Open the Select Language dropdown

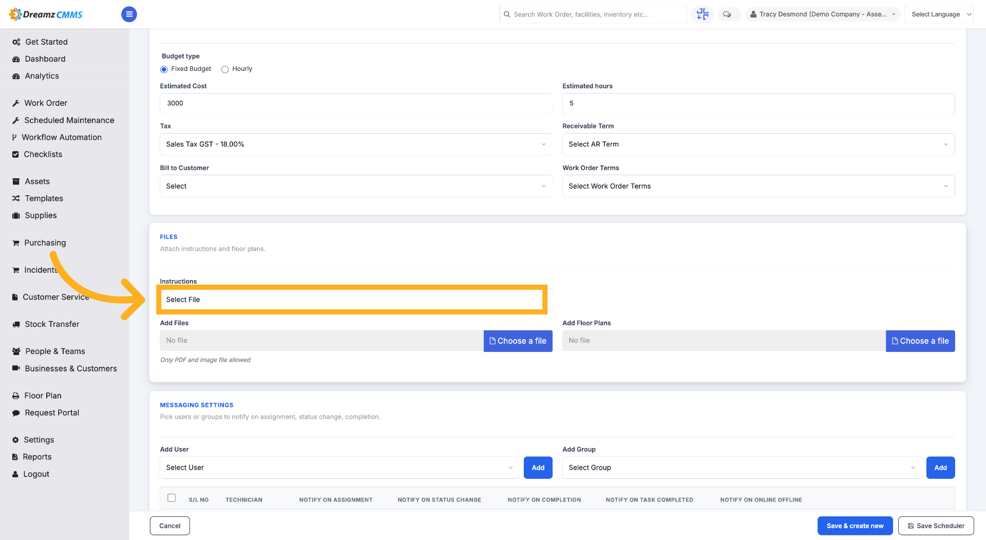tap(939, 14)
